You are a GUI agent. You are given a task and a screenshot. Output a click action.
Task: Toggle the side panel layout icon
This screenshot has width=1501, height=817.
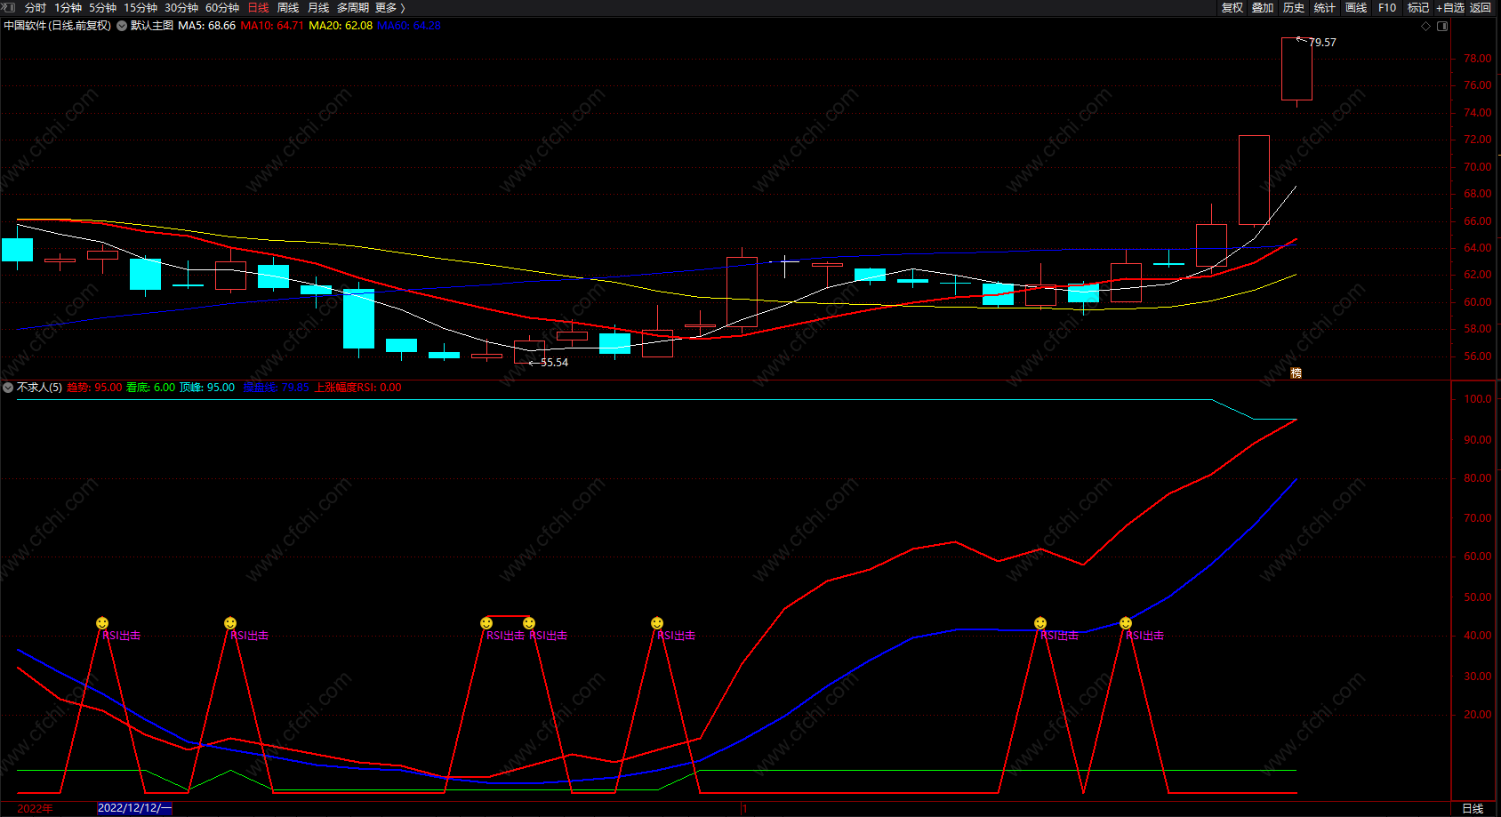tap(1442, 26)
